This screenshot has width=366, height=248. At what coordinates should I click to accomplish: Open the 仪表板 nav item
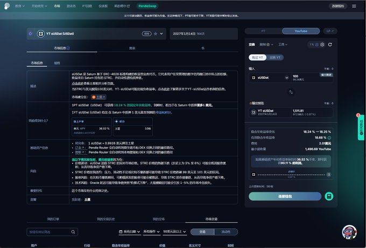[103, 6]
